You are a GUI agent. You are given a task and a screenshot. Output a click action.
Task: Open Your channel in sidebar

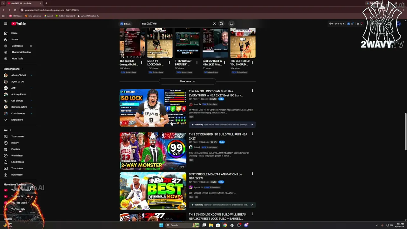point(18,136)
